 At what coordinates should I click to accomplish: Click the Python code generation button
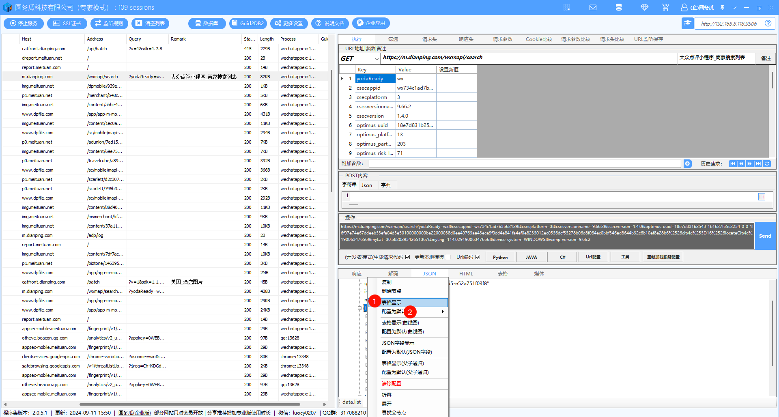click(x=500, y=257)
